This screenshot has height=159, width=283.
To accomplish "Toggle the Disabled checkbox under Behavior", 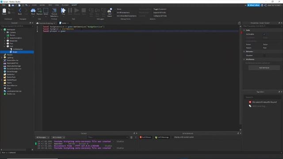I will [x=264, y=56].
